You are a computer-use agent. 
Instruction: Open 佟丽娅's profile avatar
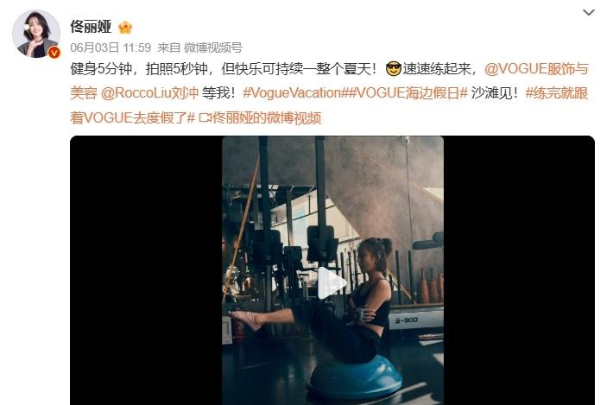click(36, 34)
